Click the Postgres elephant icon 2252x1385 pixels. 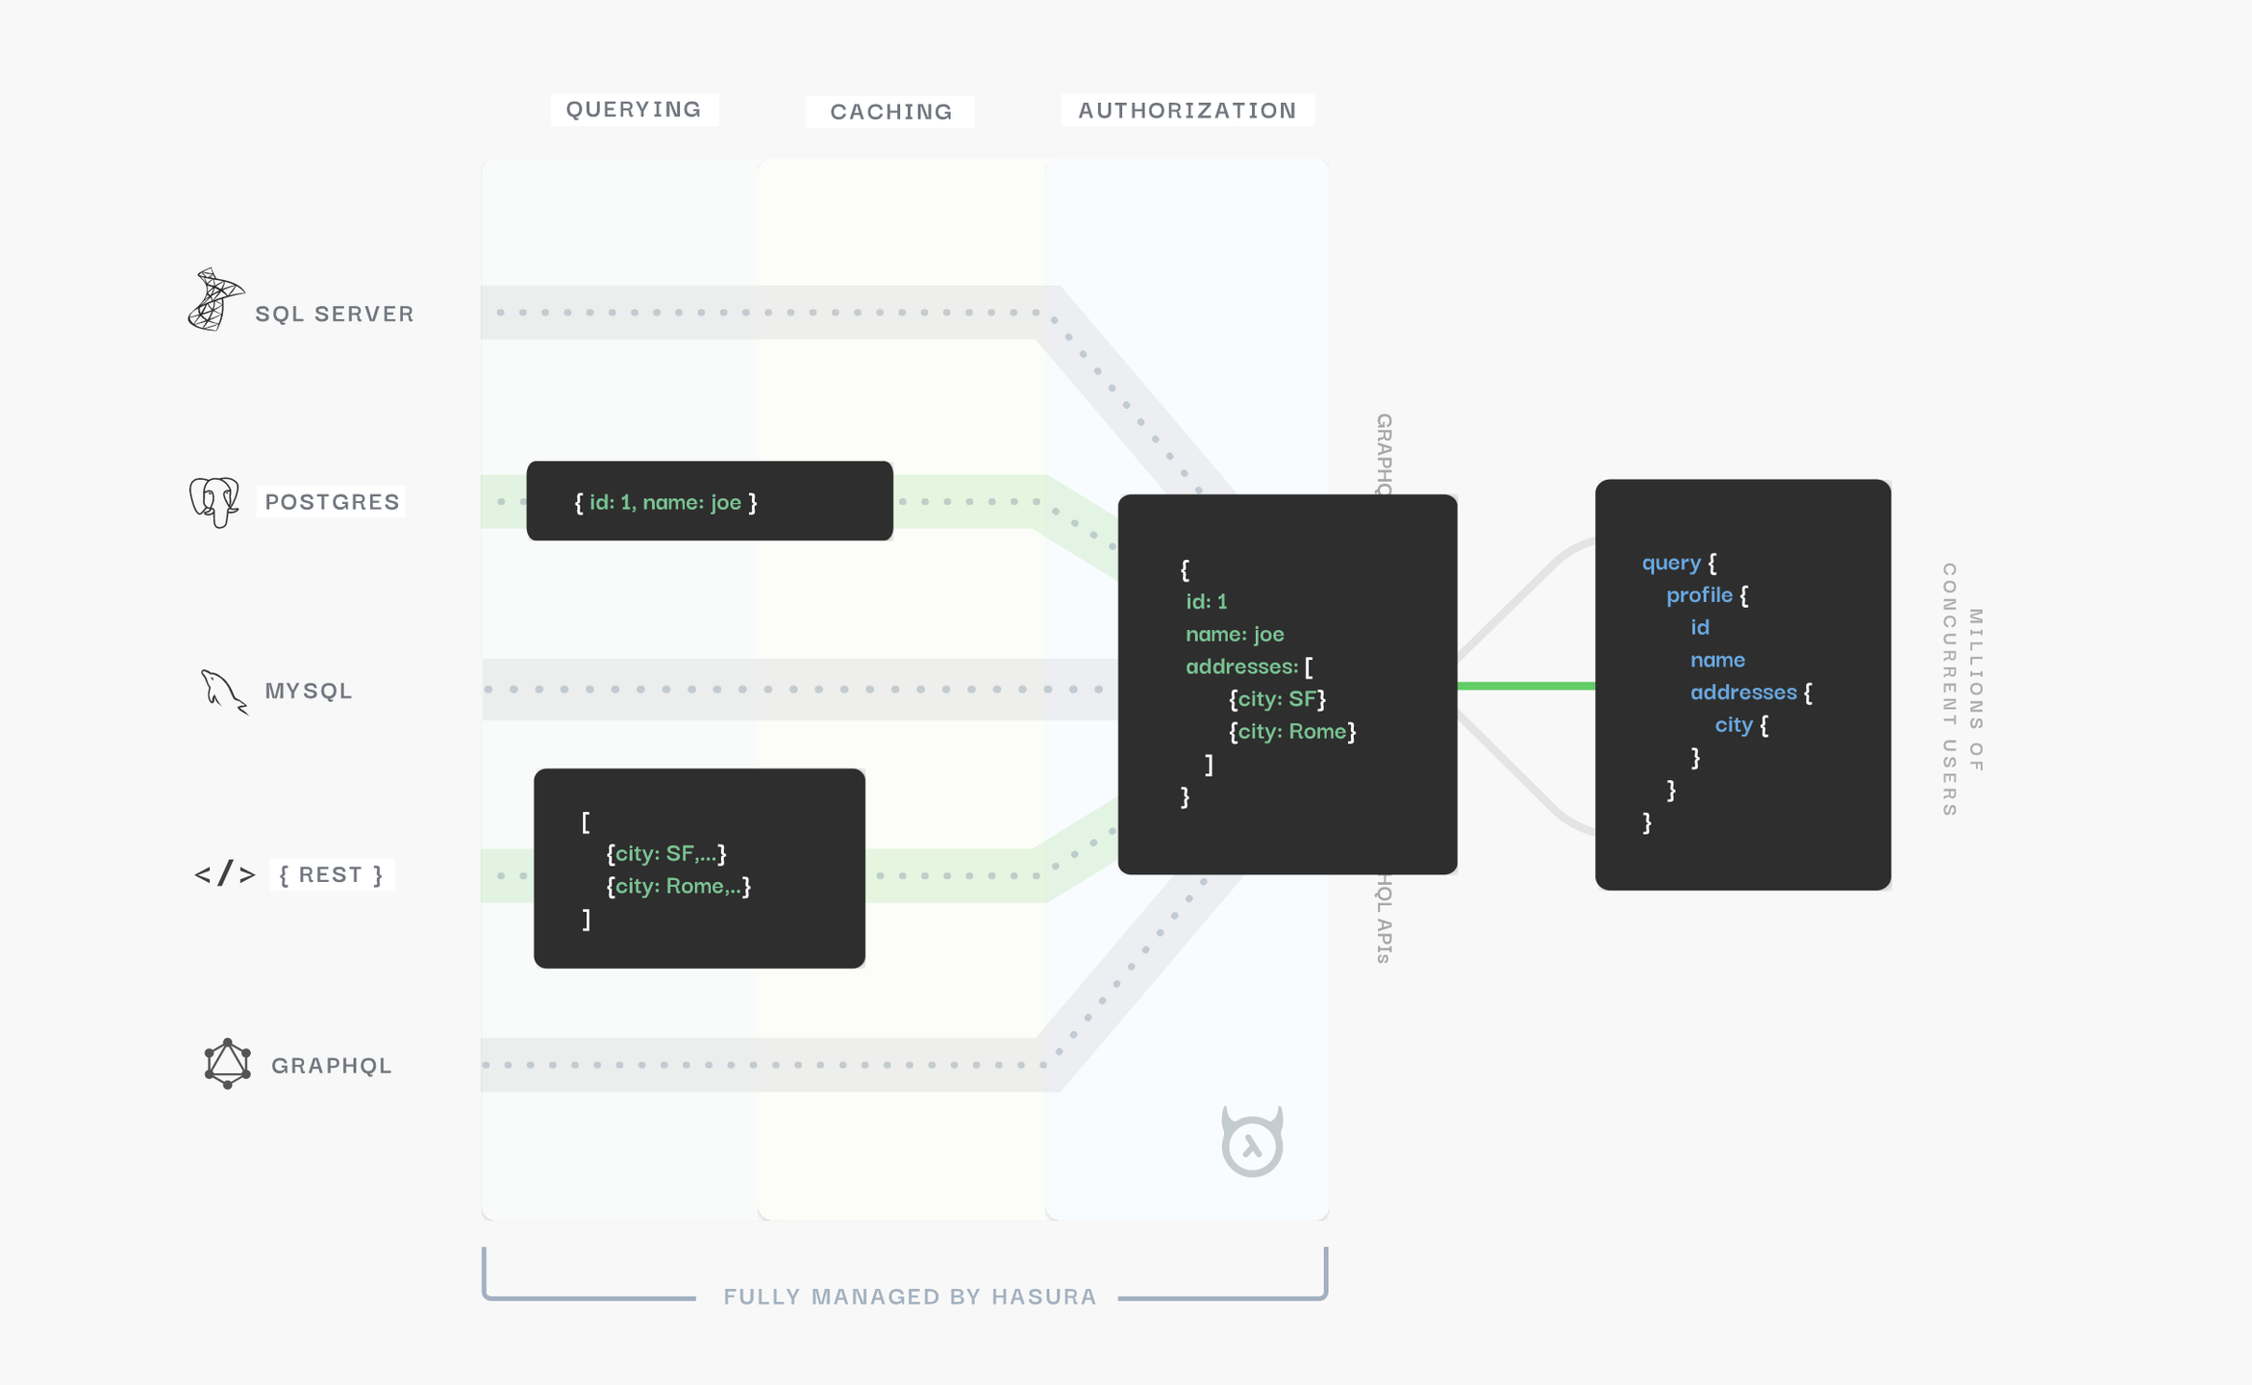click(213, 501)
